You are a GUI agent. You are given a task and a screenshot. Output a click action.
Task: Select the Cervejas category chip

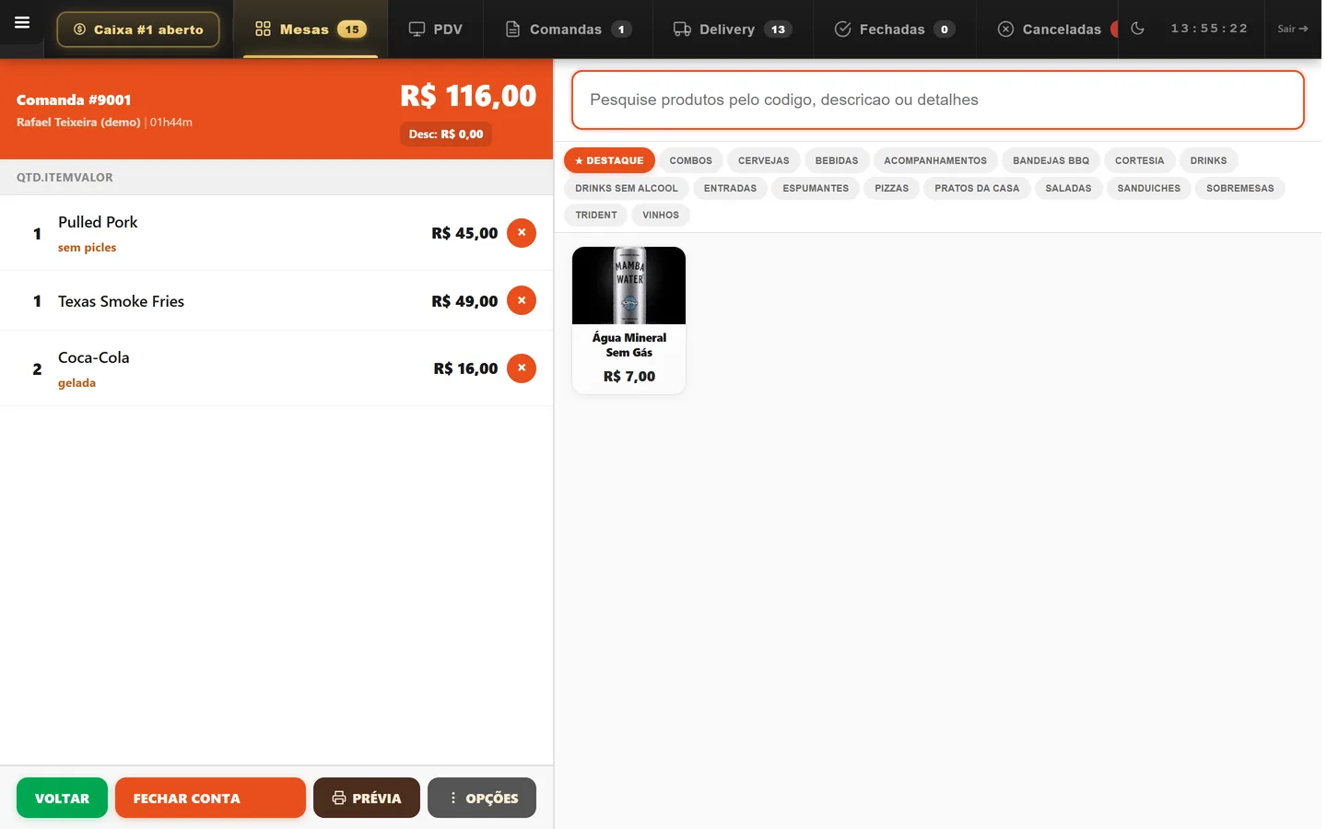(763, 160)
